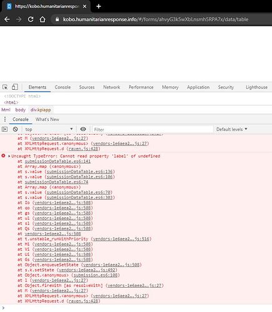
Task: Show console sidebar panel icon
Action: (x=4, y=129)
